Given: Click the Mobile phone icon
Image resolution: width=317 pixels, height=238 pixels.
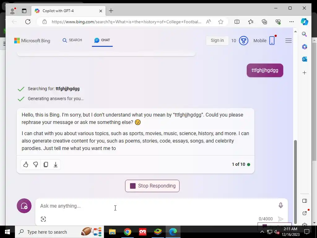Looking at the screenshot, I should pyautogui.click(x=272, y=41).
